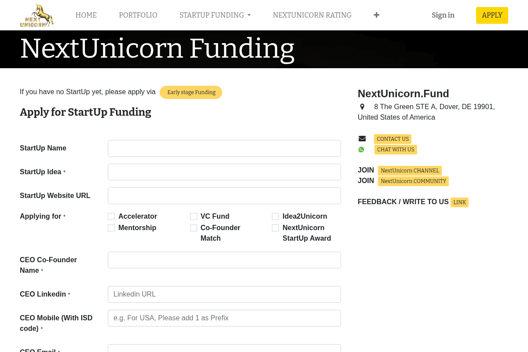
Task: Open the feedback Link button
Action: (x=459, y=202)
